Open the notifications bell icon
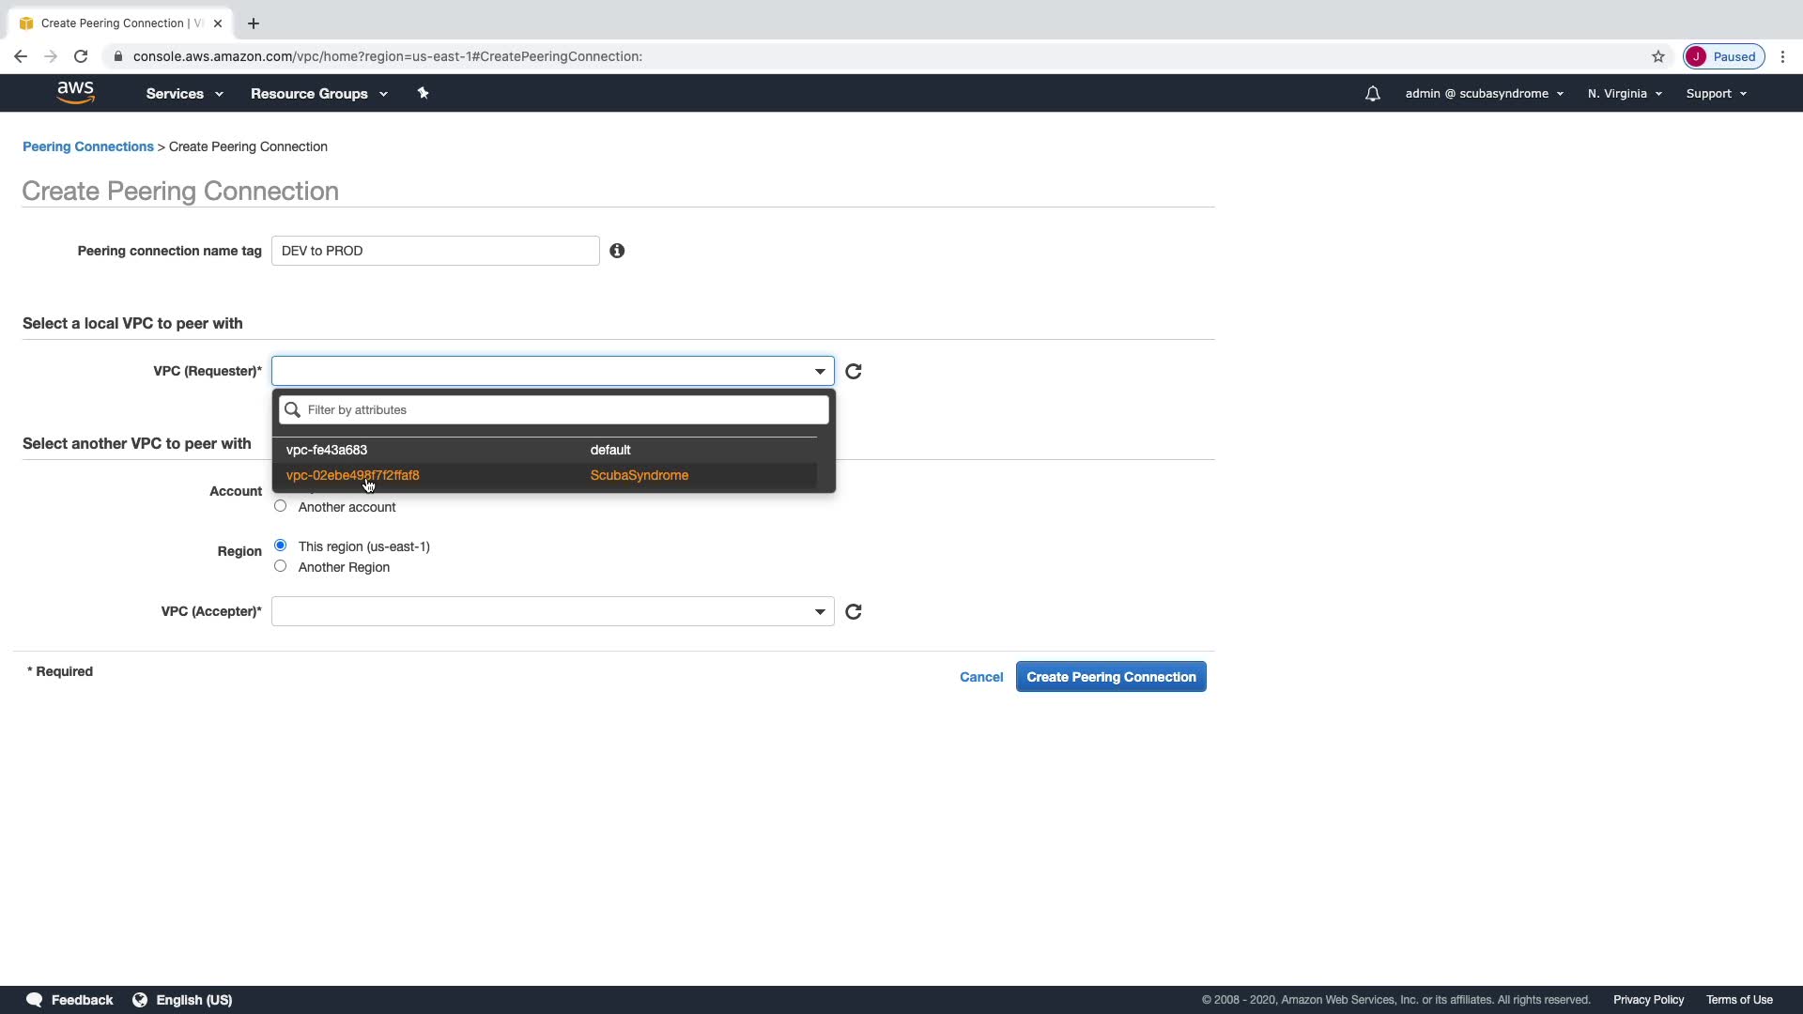The width and height of the screenshot is (1803, 1014). [1372, 94]
